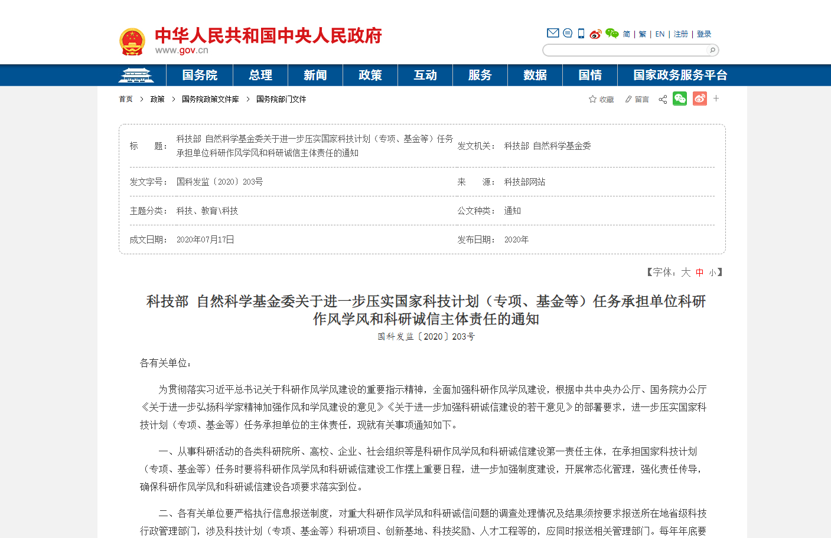Viewport: 831px width, 538px height.
Task: Click the 登录 login link
Action: pyautogui.click(x=704, y=34)
